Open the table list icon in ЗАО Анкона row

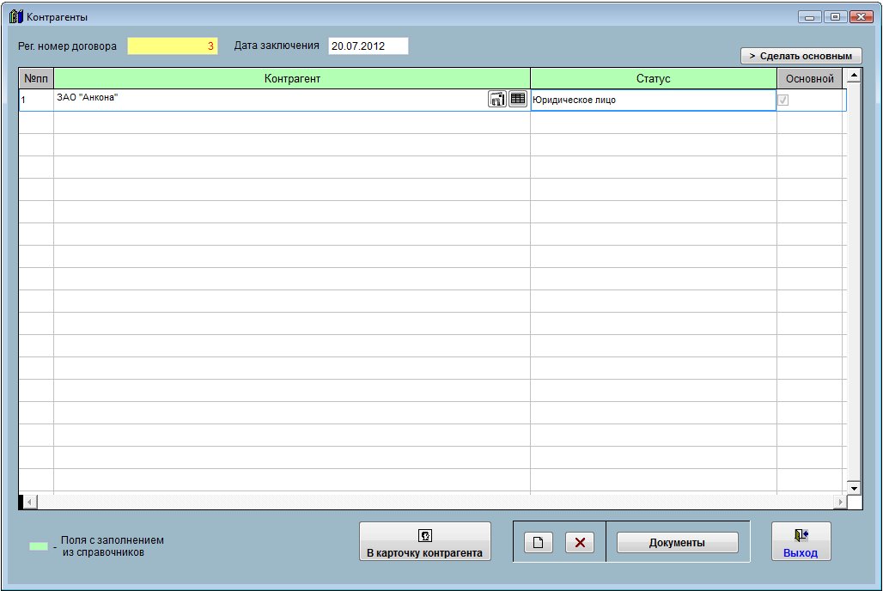point(518,99)
